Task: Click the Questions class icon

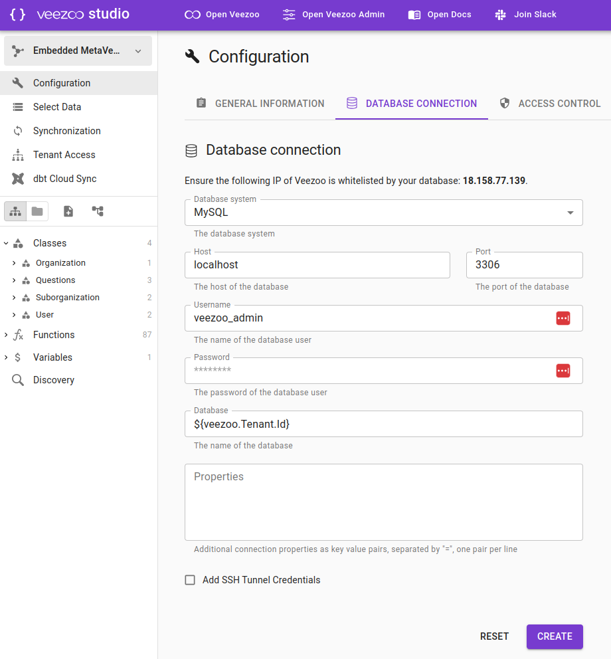Action: (26, 280)
